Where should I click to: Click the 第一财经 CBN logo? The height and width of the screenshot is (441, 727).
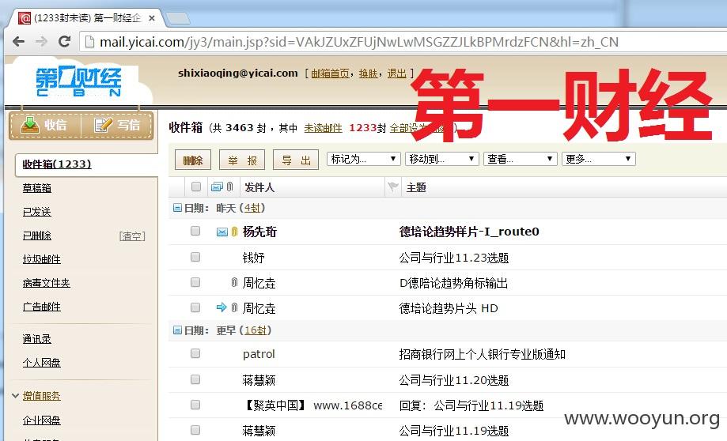coord(78,82)
